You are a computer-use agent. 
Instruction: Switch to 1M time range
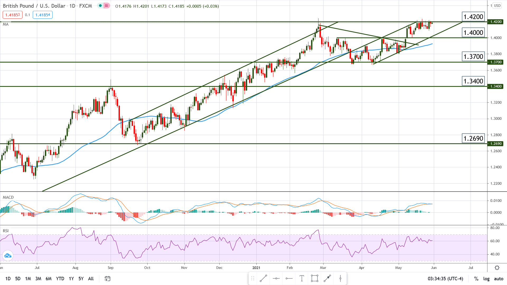pos(28,279)
